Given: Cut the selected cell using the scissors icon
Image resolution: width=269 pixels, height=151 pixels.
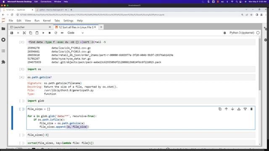Looking at the screenshot, I should tap(24, 33).
